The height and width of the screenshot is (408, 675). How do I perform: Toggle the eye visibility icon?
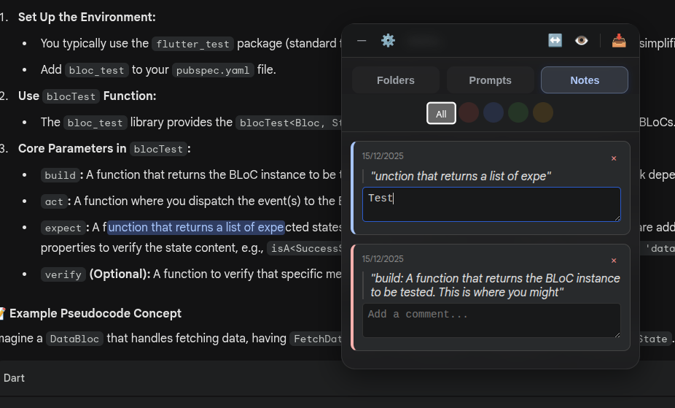click(x=581, y=40)
